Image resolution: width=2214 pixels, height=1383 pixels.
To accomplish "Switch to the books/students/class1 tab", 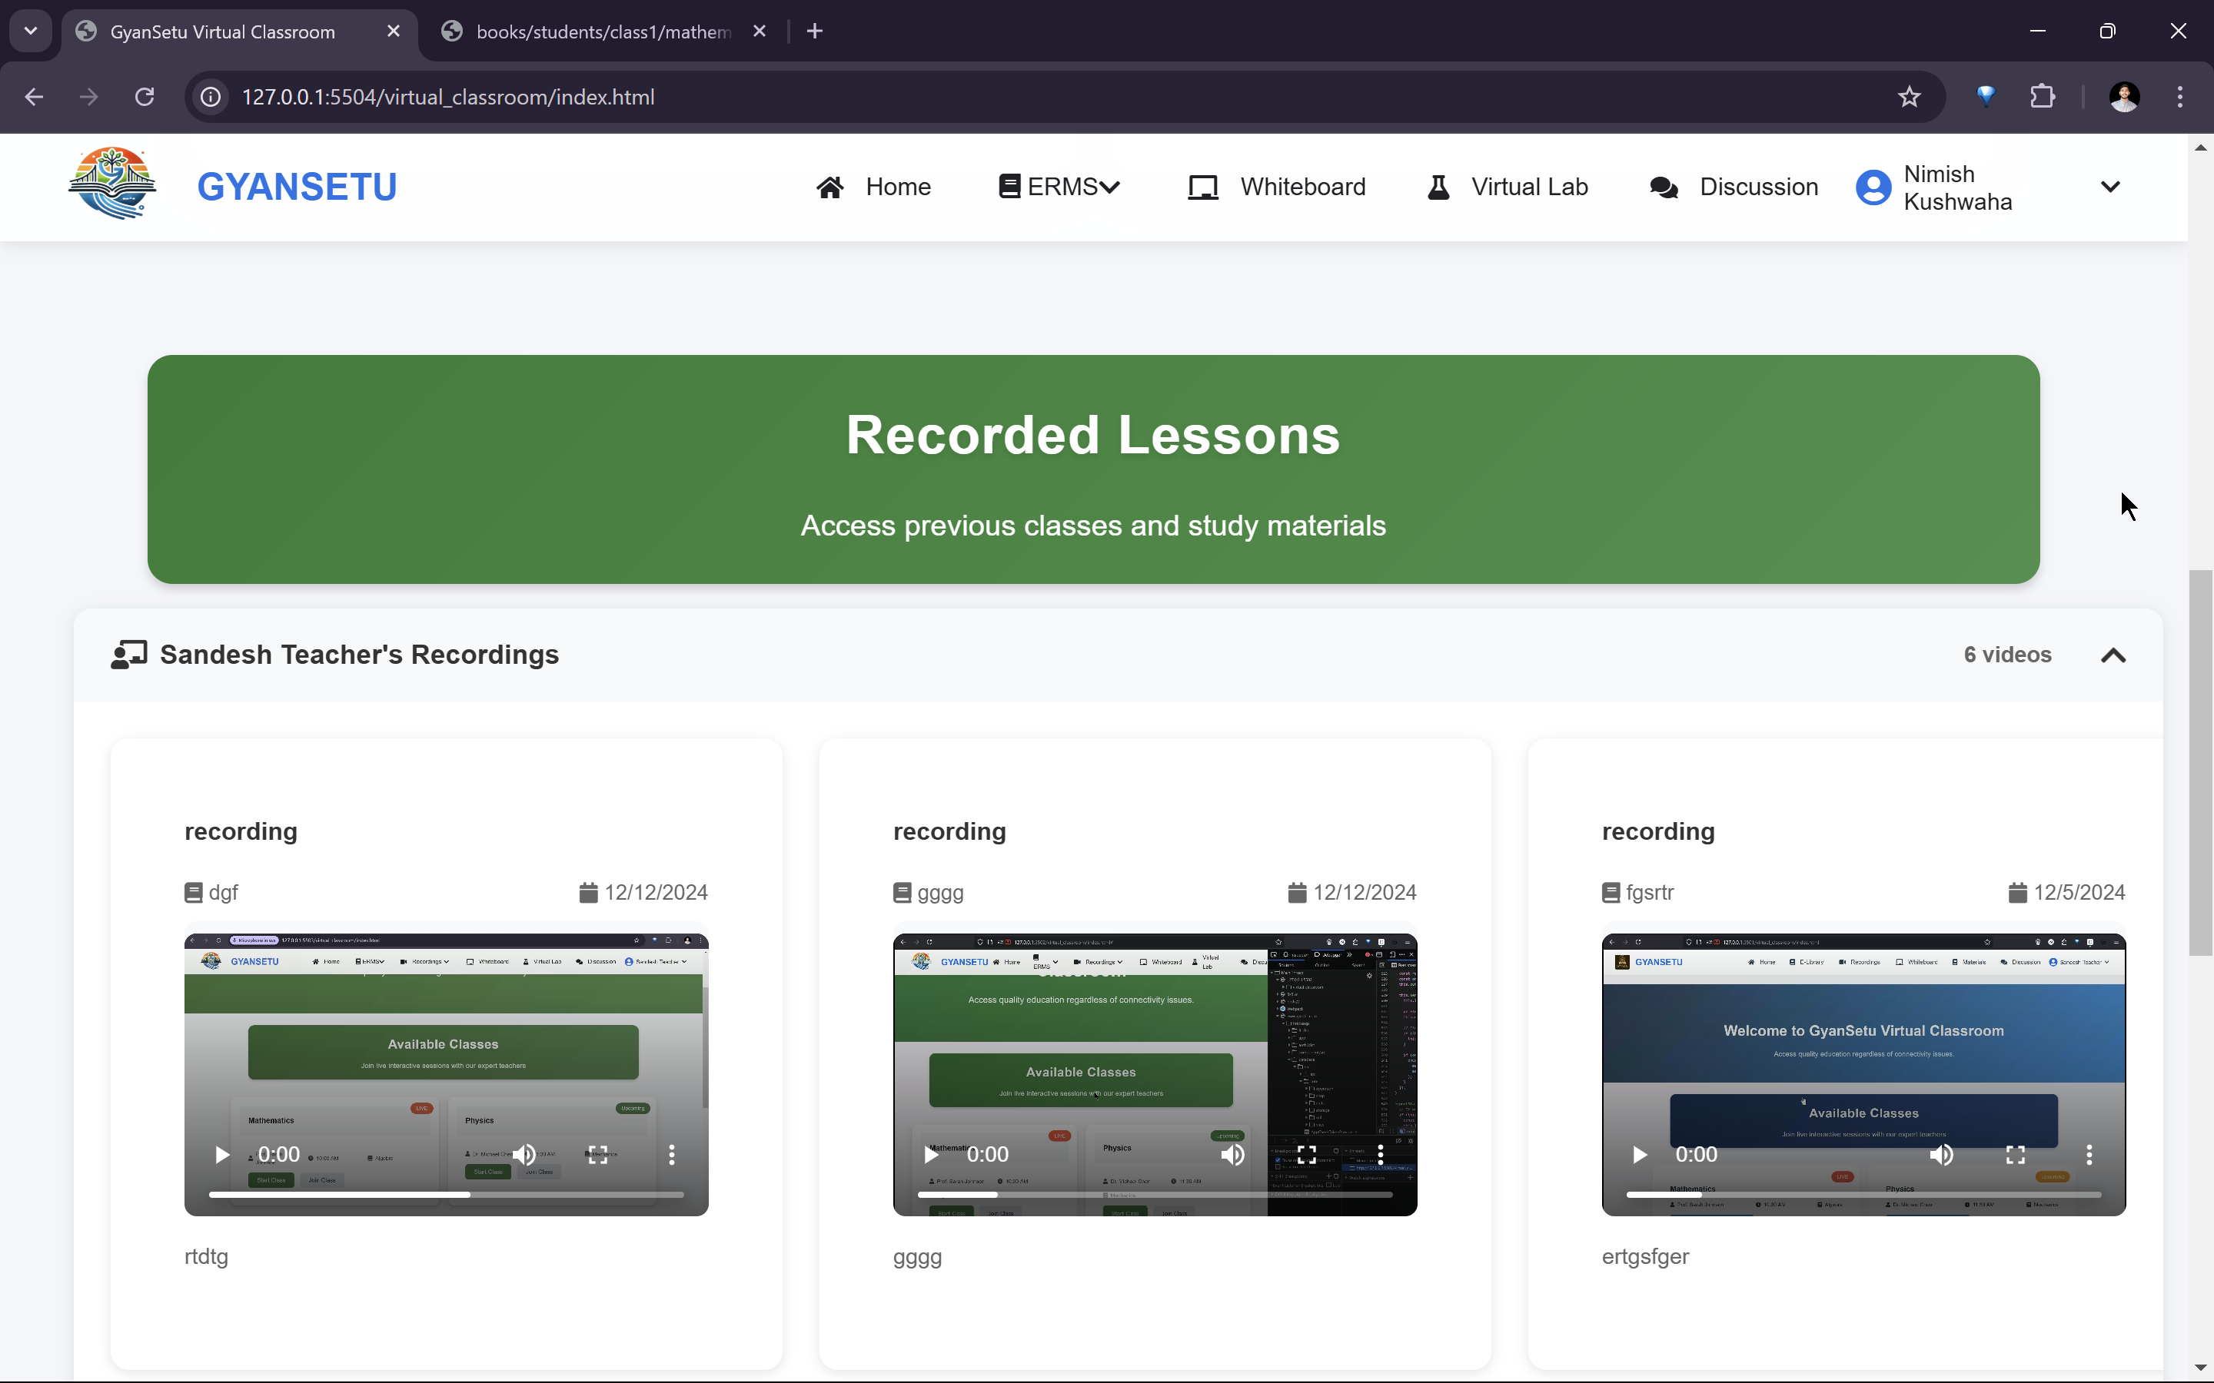I will pos(603,32).
